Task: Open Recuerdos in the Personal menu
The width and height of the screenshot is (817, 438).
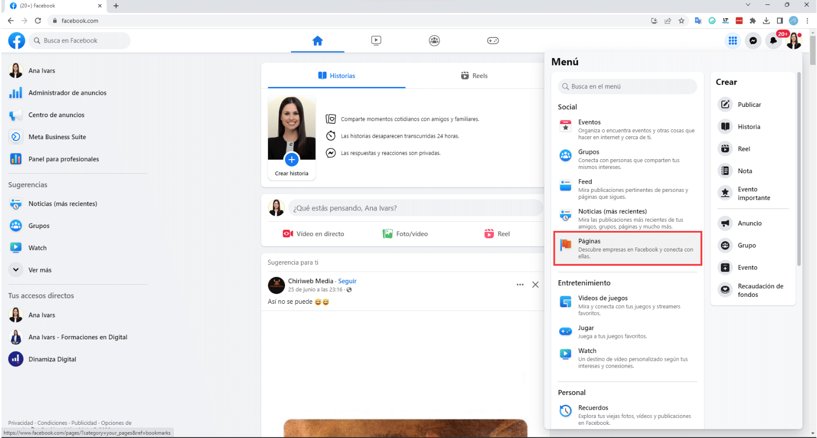Action: (628, 415)
